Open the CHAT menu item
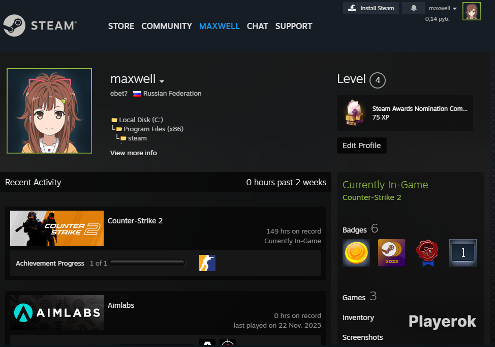495x347 pixels. 257,26
